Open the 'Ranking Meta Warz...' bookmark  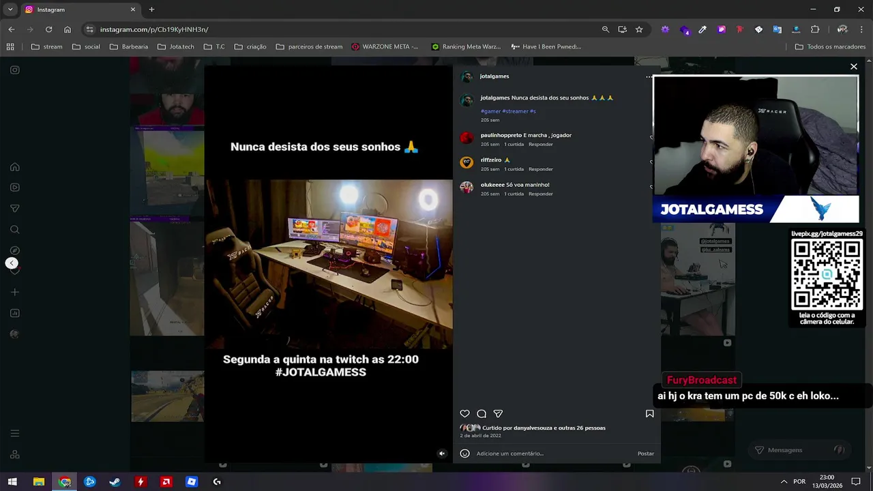(x=466, y=46)
